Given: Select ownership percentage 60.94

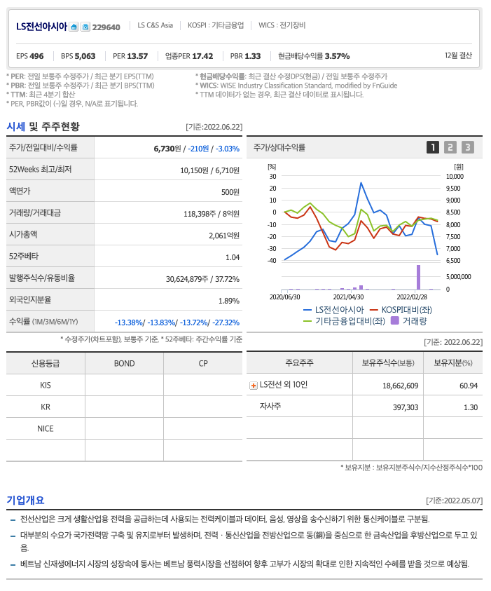Looking at the screenshot, I should (469, 386).
